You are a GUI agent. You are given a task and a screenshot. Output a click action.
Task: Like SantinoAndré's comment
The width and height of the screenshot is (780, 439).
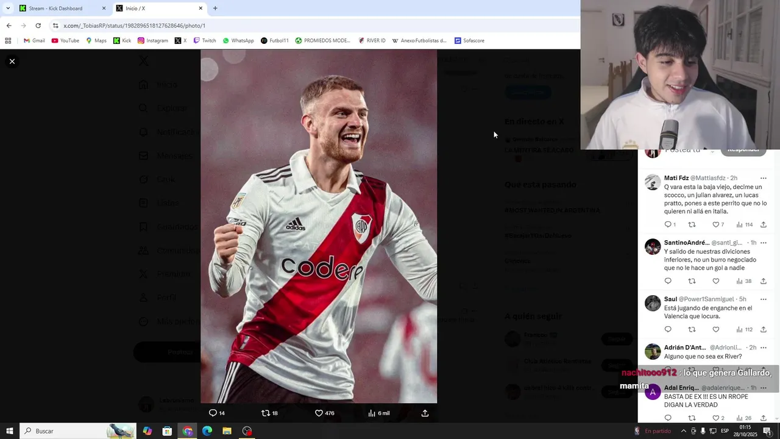click(x=716, y=281)
